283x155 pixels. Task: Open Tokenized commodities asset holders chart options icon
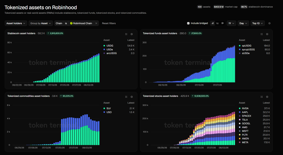(x=132, y=97)
